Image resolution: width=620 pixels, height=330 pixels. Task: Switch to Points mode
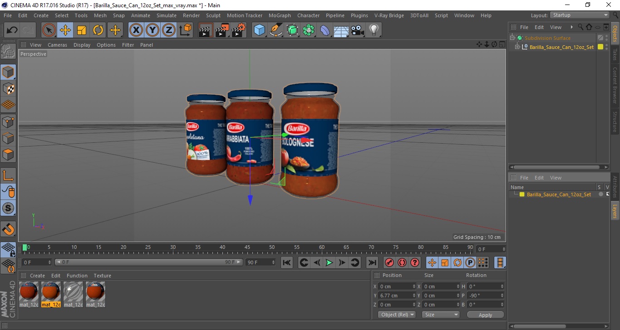tap(8, 121)
